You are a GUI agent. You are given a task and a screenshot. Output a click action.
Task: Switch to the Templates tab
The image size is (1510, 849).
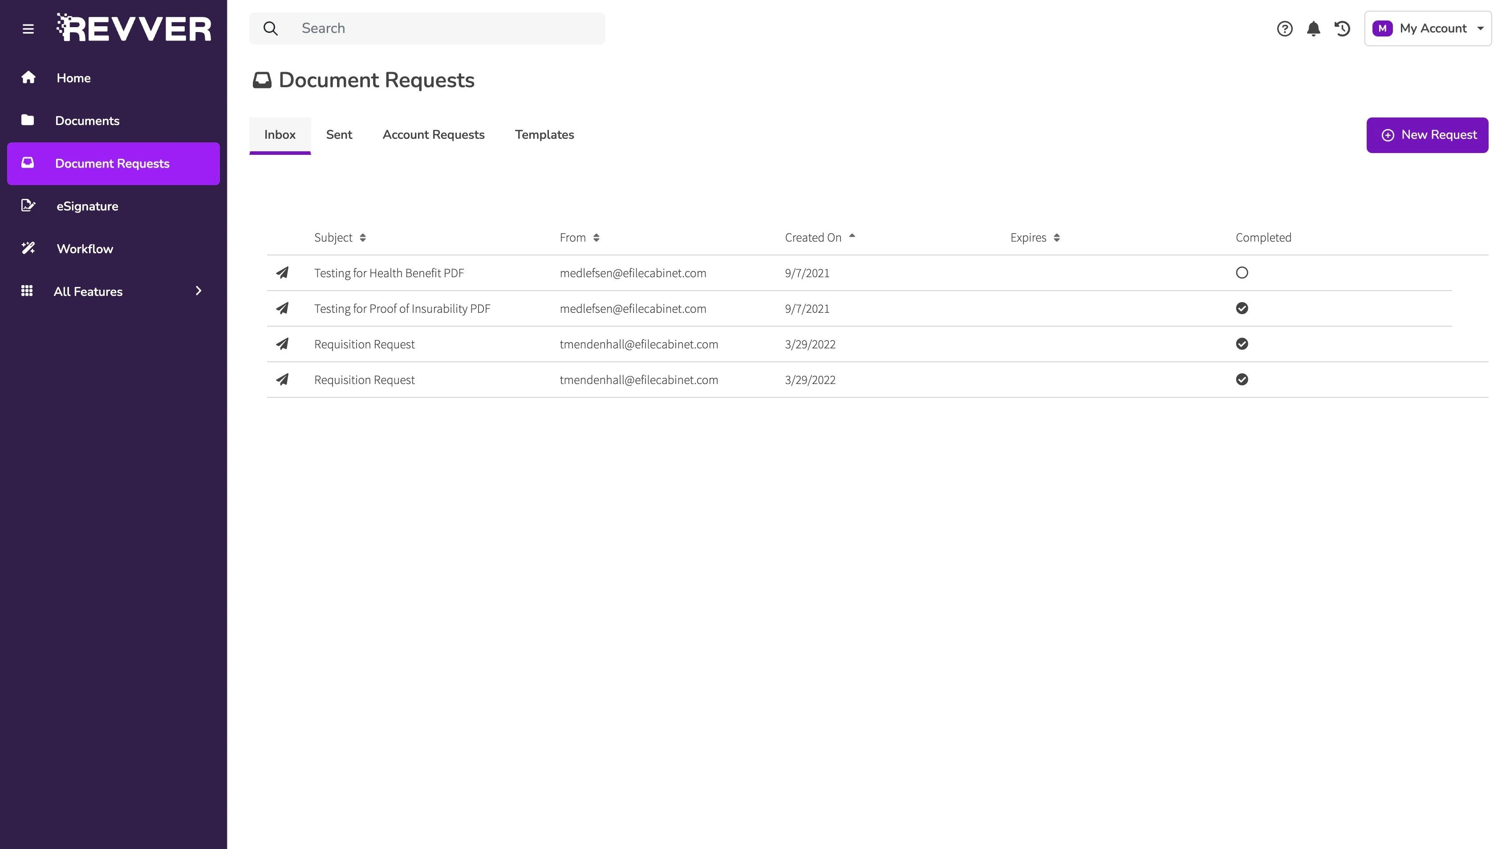coord(544,135)
